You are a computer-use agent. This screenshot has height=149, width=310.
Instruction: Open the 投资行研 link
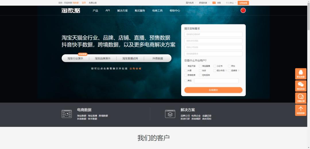pos(185,119)
